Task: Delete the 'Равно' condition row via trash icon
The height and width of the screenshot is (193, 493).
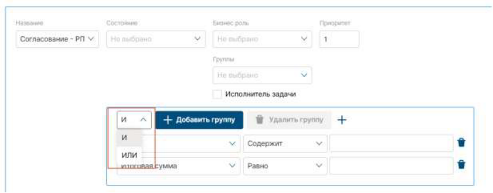Action: pyautogui.click(x=461, y=164)
